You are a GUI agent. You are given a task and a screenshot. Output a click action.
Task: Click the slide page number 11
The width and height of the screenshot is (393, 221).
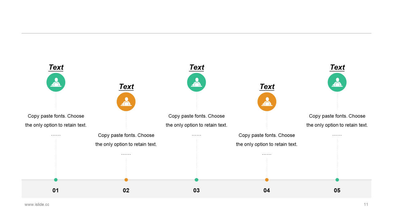coord(366,204)
